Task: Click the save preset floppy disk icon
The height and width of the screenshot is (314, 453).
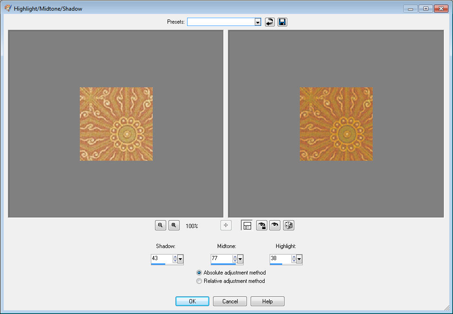Action: (282, 22)
